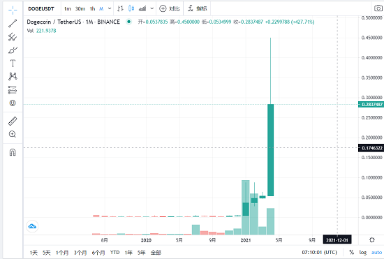
Task: Click the green market status dot
Action: coord(128,22)
